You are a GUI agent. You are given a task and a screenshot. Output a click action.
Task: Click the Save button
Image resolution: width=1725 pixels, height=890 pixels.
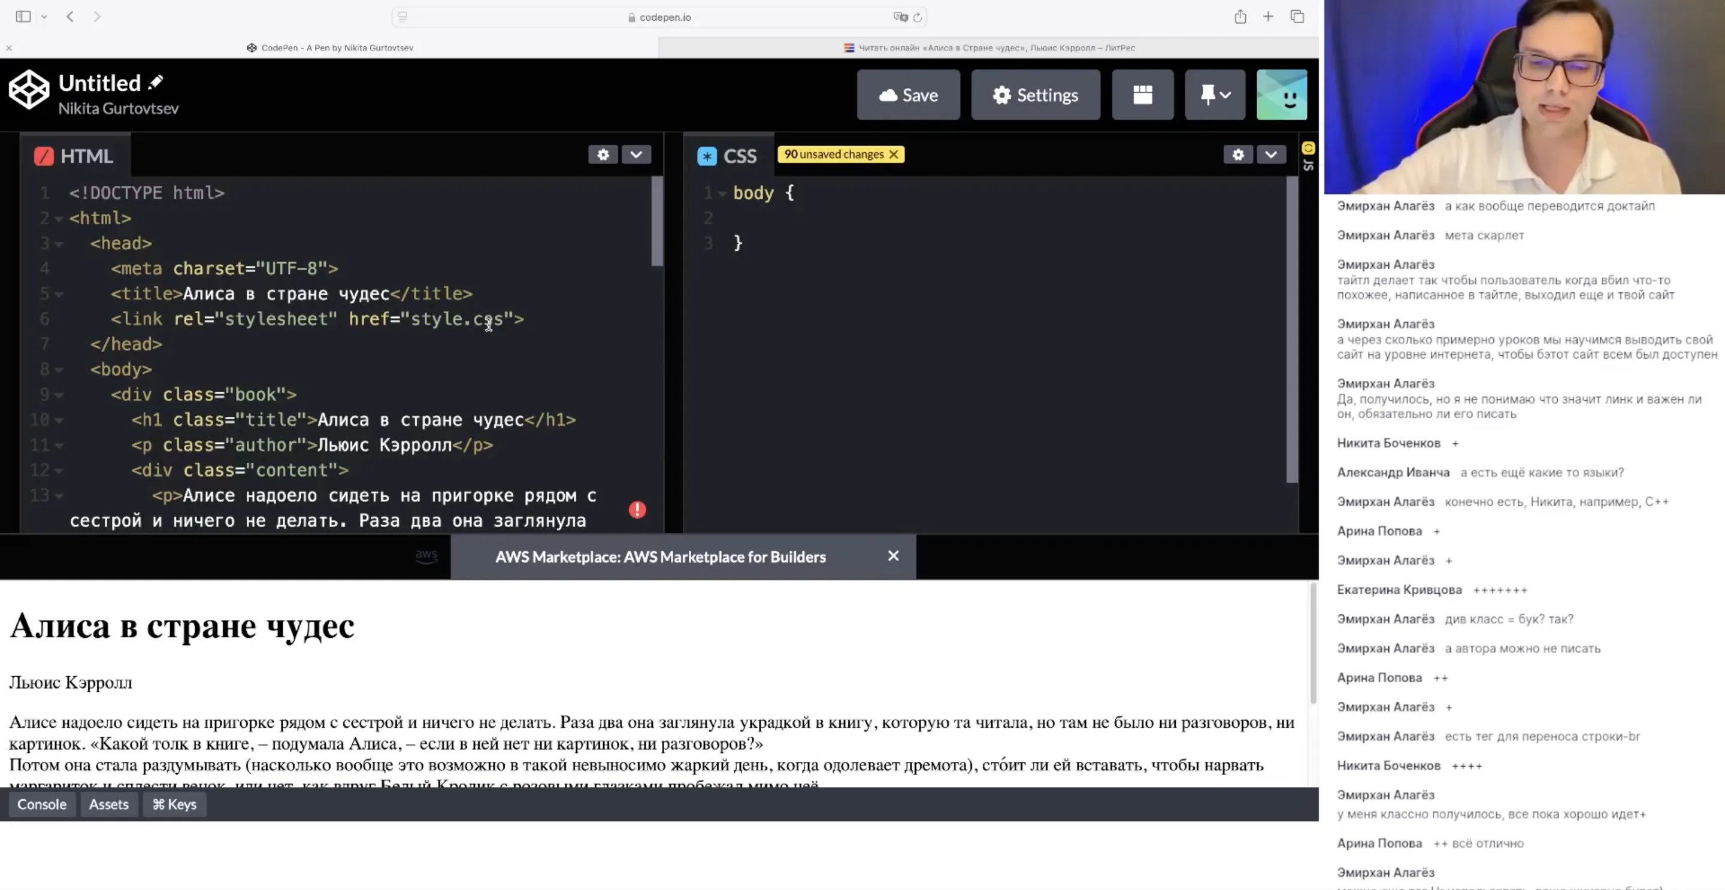pyautogui.click(x=908, y=95)
